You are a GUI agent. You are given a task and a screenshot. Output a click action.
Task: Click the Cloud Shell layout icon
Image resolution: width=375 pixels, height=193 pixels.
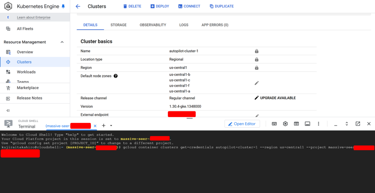307,124
